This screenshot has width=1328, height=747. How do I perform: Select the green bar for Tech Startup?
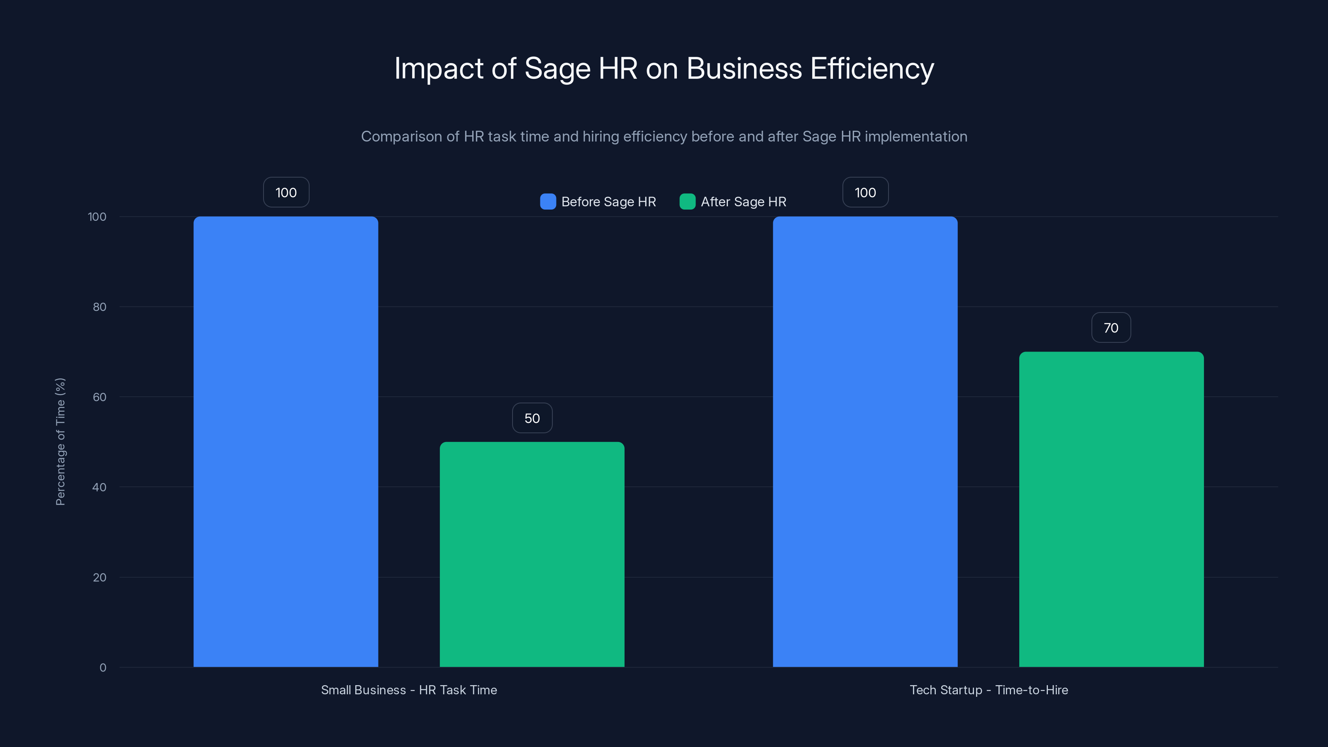pos(1111,510)
